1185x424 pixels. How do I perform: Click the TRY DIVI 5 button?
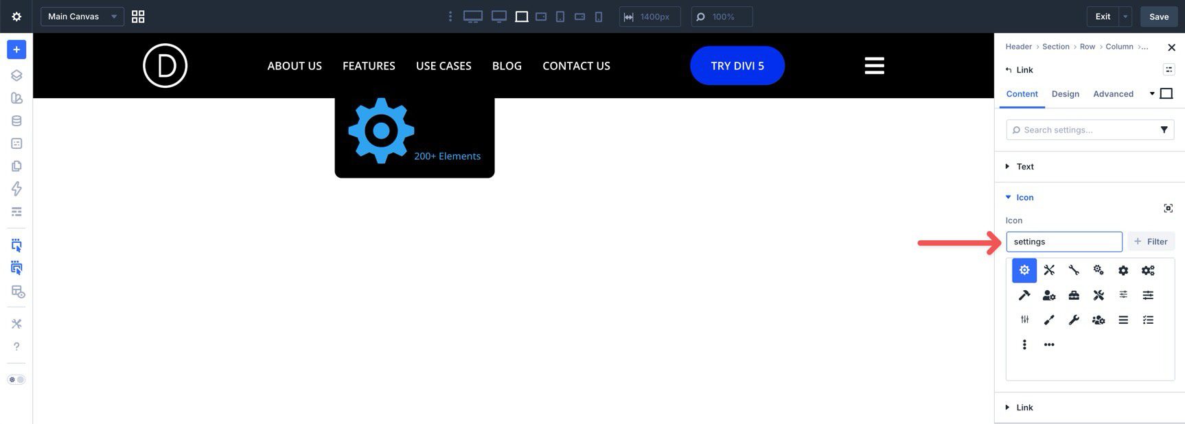click(x=737, y=66)
